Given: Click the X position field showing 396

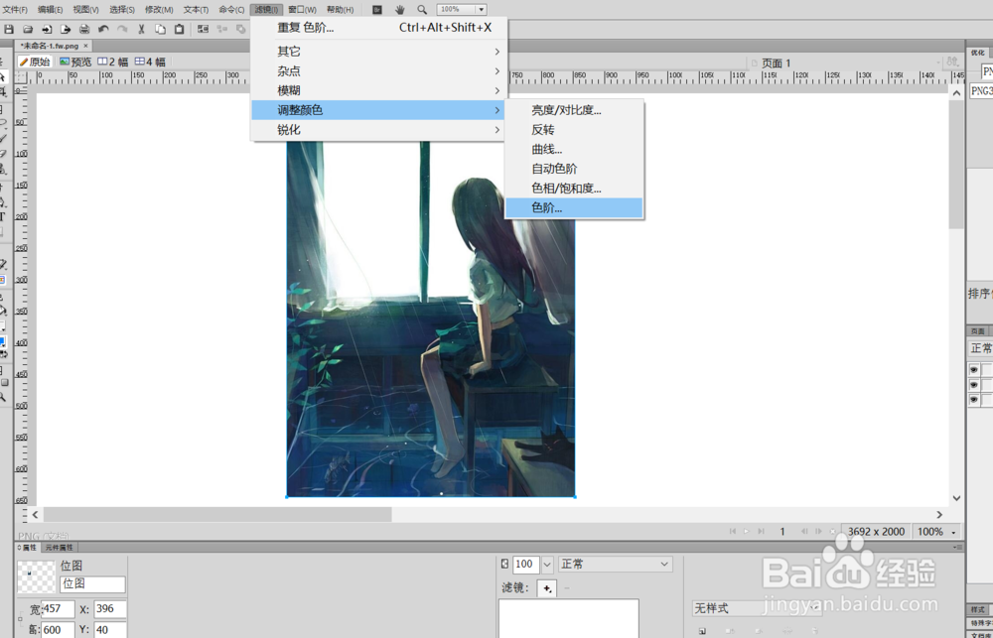Looking at the screenshot, I should [110, 609].
